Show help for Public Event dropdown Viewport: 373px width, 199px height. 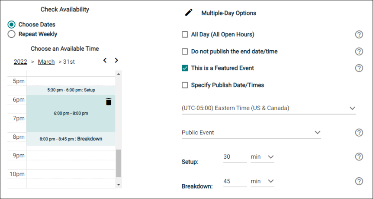coord(359,133)
